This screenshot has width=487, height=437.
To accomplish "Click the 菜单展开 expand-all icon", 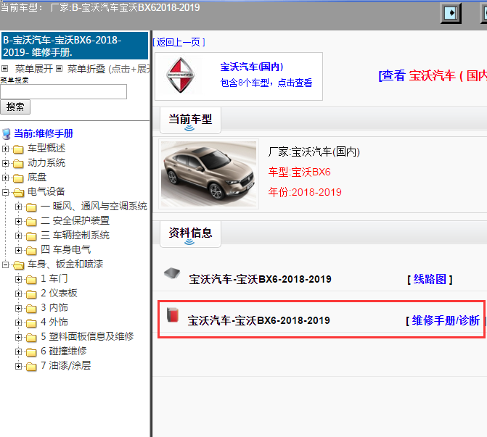I will [x=4, y=69].
